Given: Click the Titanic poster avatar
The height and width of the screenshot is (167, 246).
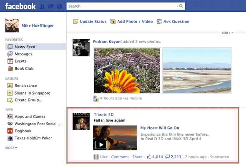Looking at the screenshot, I should 81,121.
